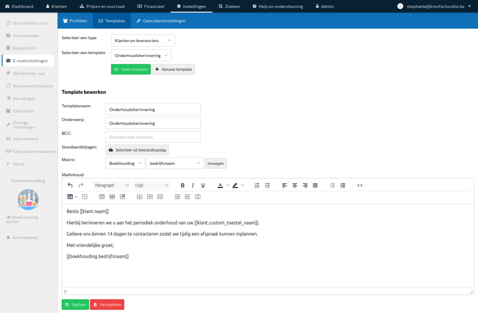478x313 pixels.
Task: Open the text color picker arrow
Action: (227, 185)
